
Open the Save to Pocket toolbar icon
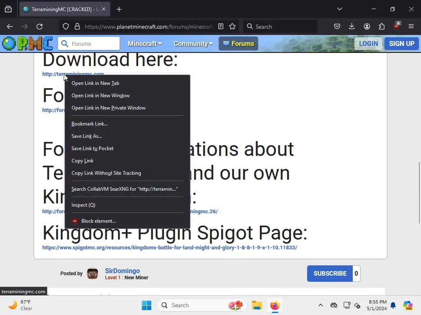click(x=337, y=27)
